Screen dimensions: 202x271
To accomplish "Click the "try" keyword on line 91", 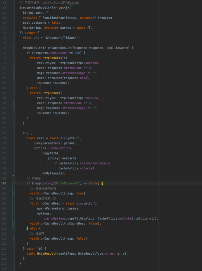I will (x=25, y=133).
